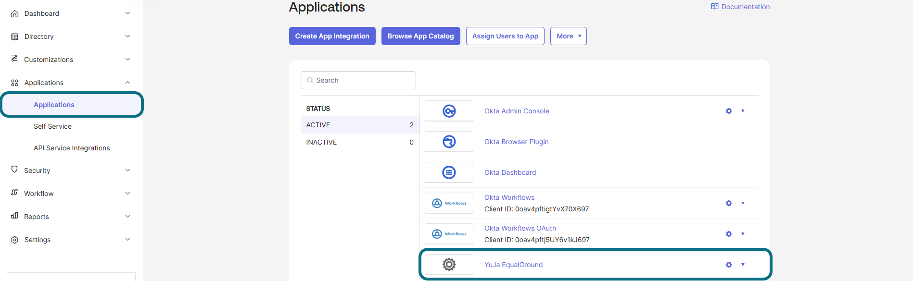Image resolution: width=913 pixels, height=281 pixels.
Task: Click the magnifier icon in Search box
Action: point(310,80)
